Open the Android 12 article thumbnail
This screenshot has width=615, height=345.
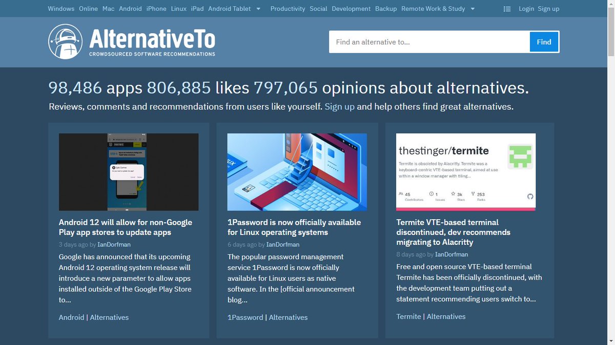(129, 172)
